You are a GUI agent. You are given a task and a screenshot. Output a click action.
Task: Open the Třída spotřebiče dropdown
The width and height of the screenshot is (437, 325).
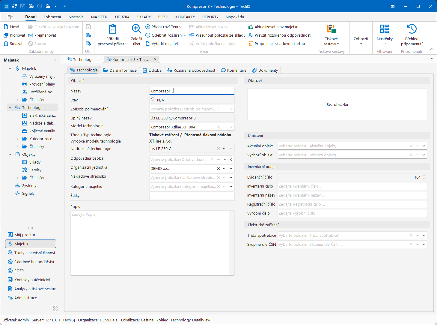(424, 235)
